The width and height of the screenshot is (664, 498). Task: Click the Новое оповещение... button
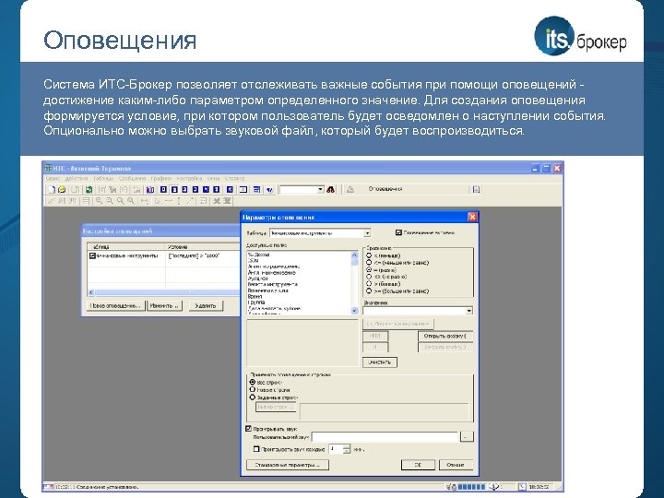tap(115, 305)
